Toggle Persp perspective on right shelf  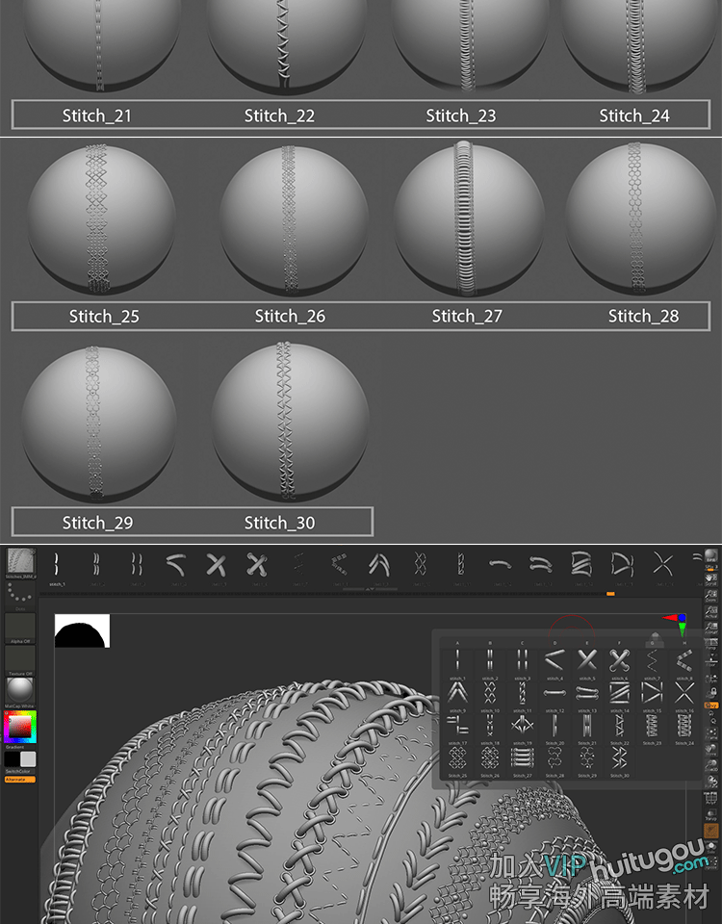[x=710, y=645]
